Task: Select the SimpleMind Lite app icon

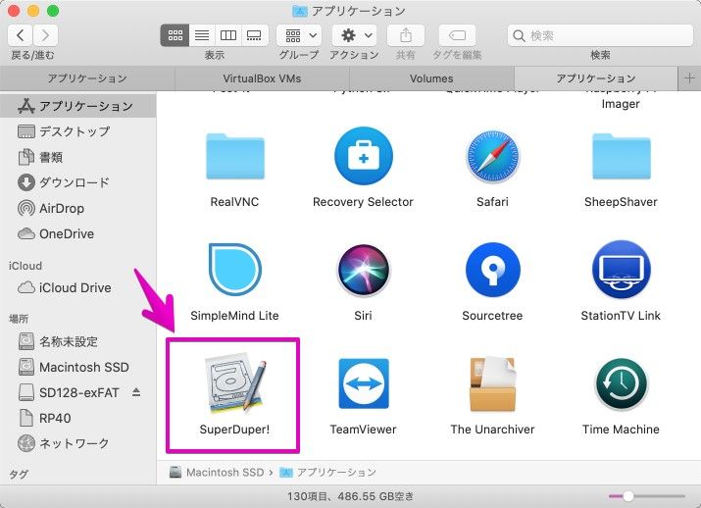Action: (x=234, y=270)
